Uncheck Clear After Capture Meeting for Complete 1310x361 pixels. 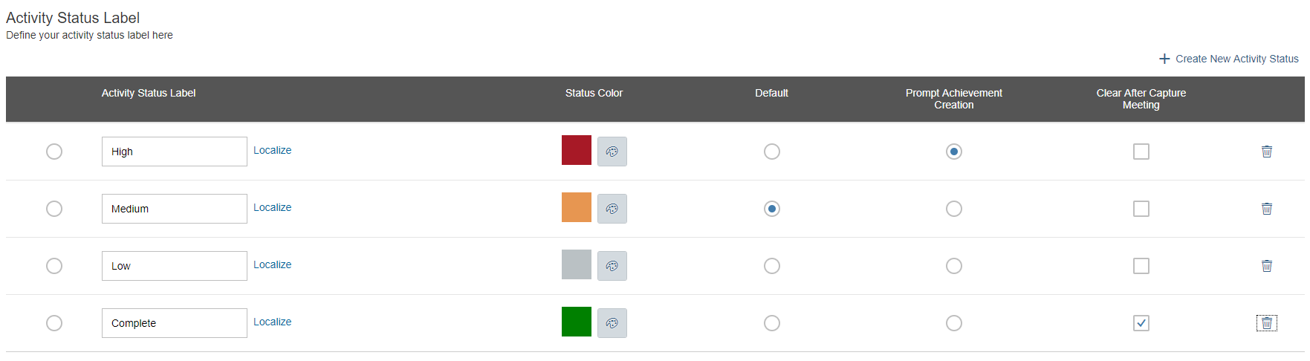[1141, 323]
